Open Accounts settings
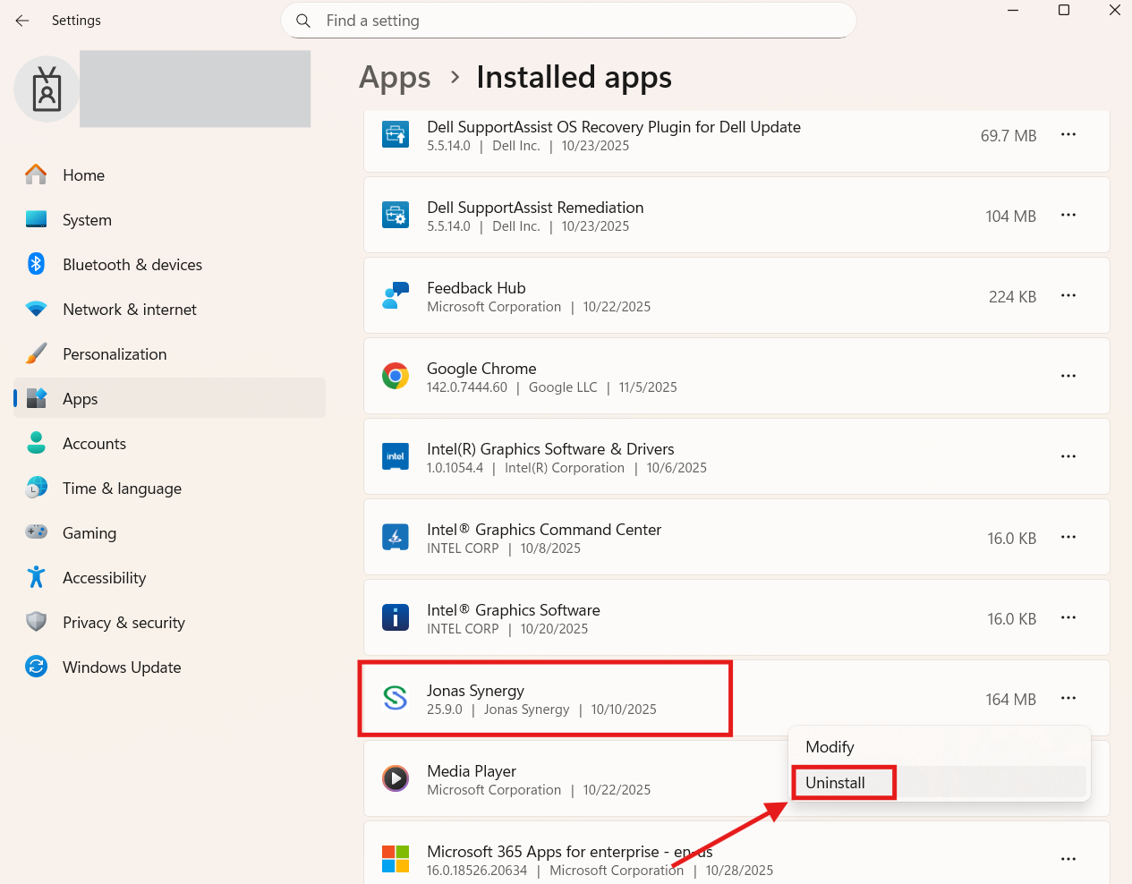The width and height of the screenshot is (1132, 884). click(x=169, y=444)
